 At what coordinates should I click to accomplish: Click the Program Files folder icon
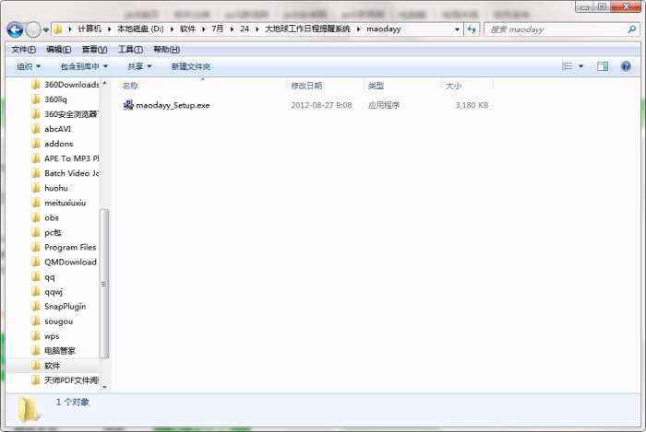(x=36, y=248)
